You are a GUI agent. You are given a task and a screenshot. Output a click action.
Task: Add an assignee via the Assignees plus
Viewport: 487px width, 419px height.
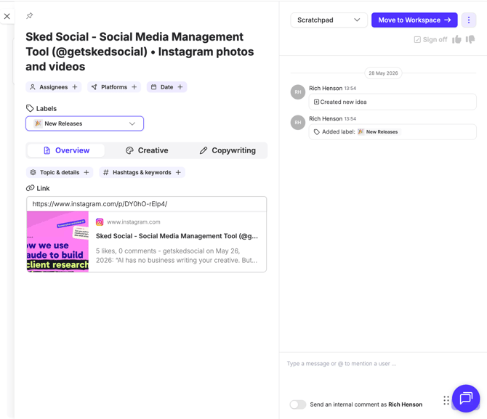point(75,87)
